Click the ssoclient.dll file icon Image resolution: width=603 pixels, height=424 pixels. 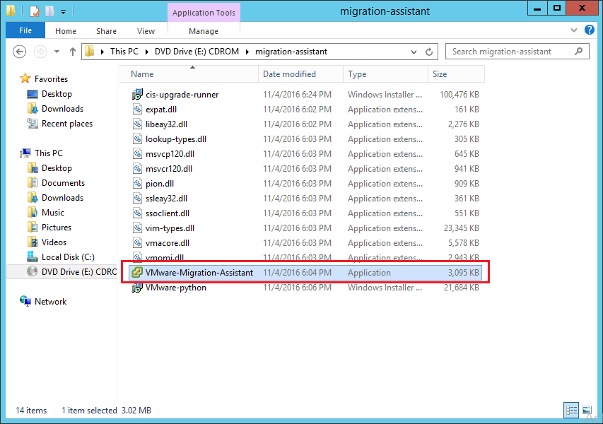(x=137, y=213)
